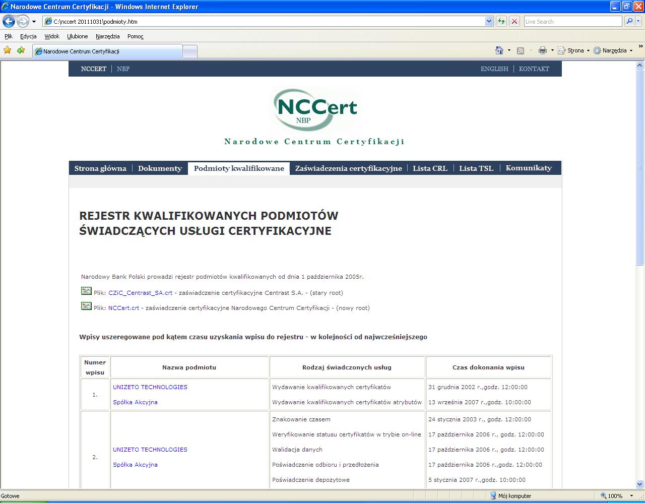Open the Dokumenty tab
The height and width of the screenshot is (503, 645).
[x=160, y=168]
